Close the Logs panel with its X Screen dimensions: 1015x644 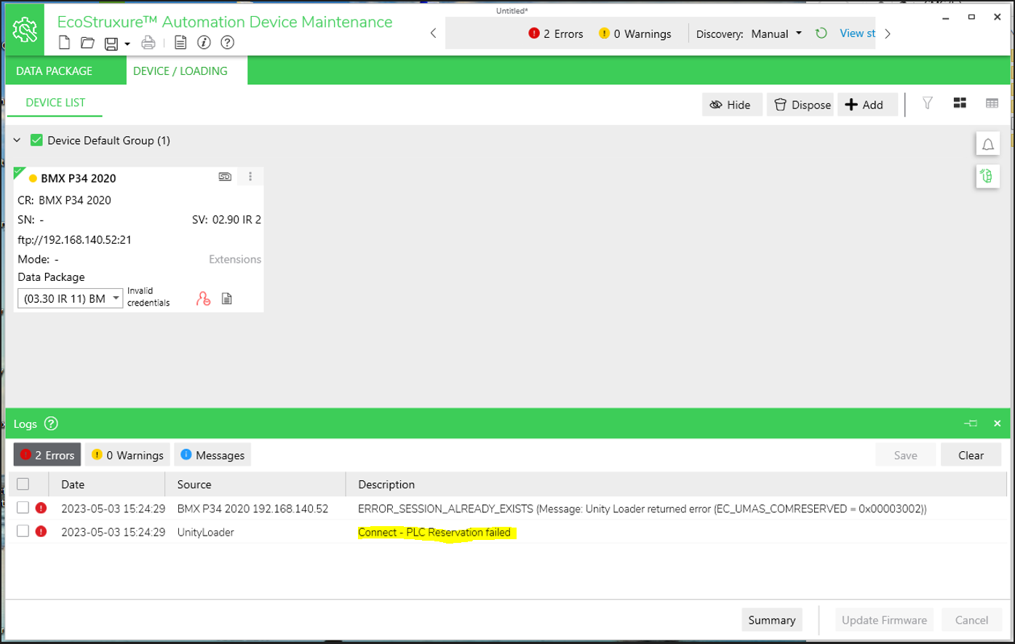tap(998, 424)
